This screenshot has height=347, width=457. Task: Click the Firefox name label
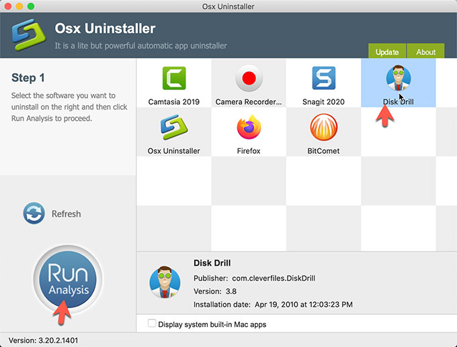(249, 151)
